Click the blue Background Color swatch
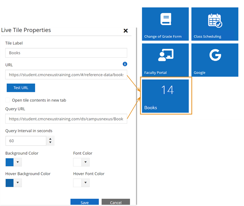244x206 pixels. point(10,163)
